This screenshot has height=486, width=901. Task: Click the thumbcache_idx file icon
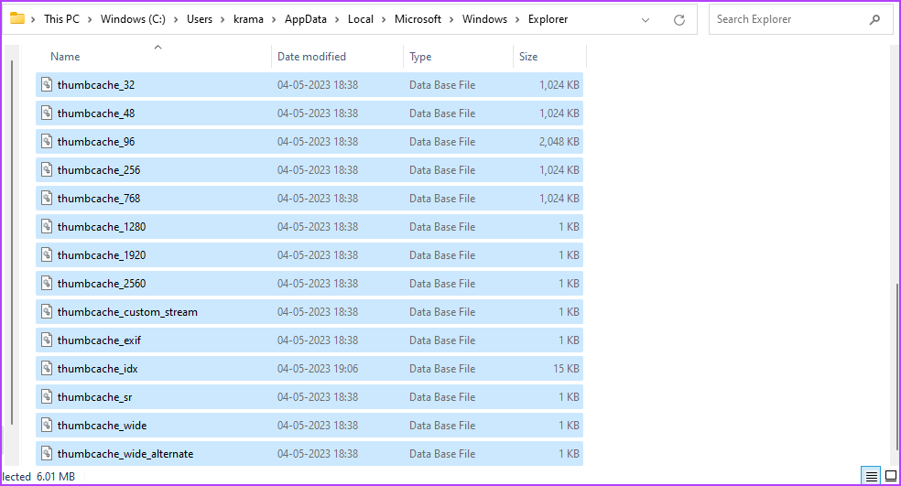click(x=47, y=369)
